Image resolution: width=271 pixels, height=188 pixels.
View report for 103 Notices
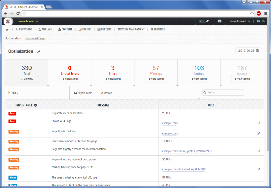[199, 79]
